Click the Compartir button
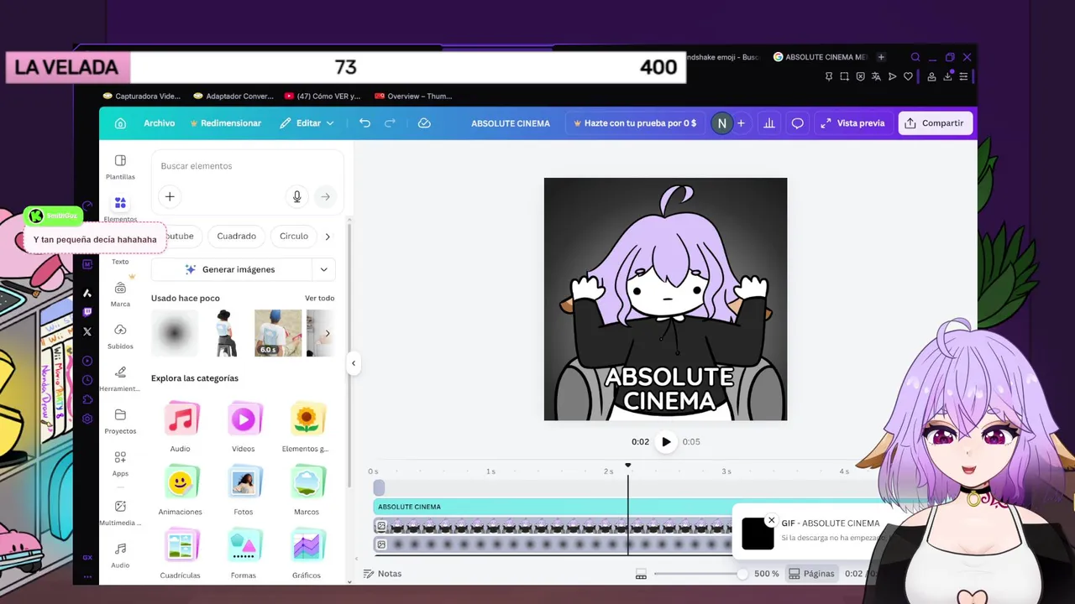This screenshot has height=604, width=1075. point(935,123)
